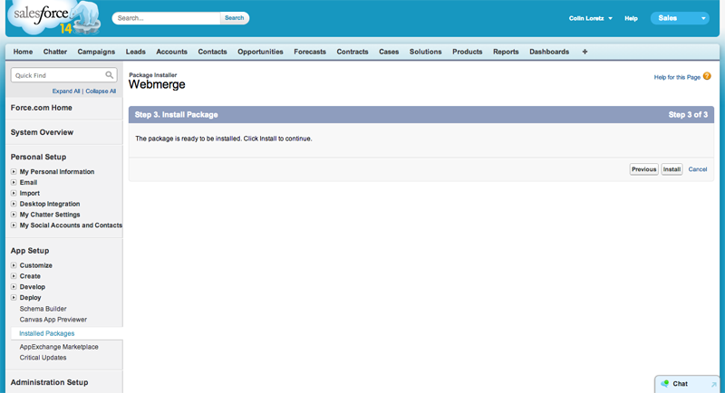The image size is (725, 393).
Task: Open Canvas App Previewer
Action: point(53,320)
